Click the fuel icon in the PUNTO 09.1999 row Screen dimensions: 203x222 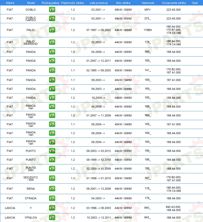tap(52, 159)
